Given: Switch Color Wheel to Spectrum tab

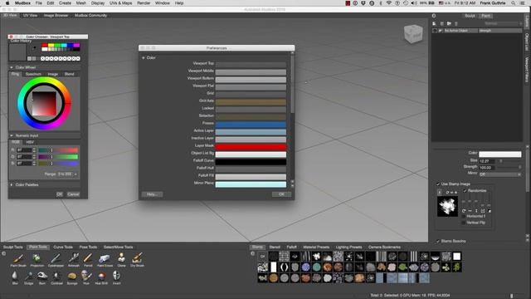Looking at the screenshot, I should pos(33,74).
